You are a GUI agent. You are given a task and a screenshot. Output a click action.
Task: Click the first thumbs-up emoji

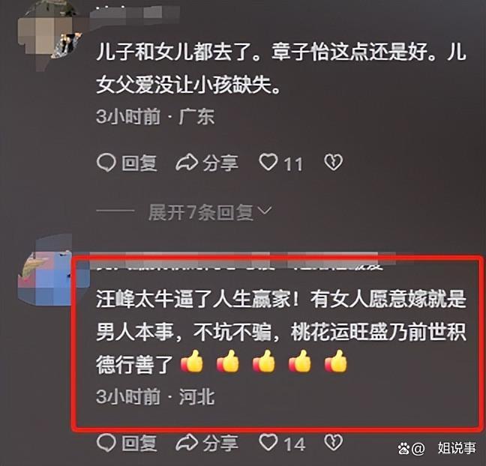[x=192, y=361]
